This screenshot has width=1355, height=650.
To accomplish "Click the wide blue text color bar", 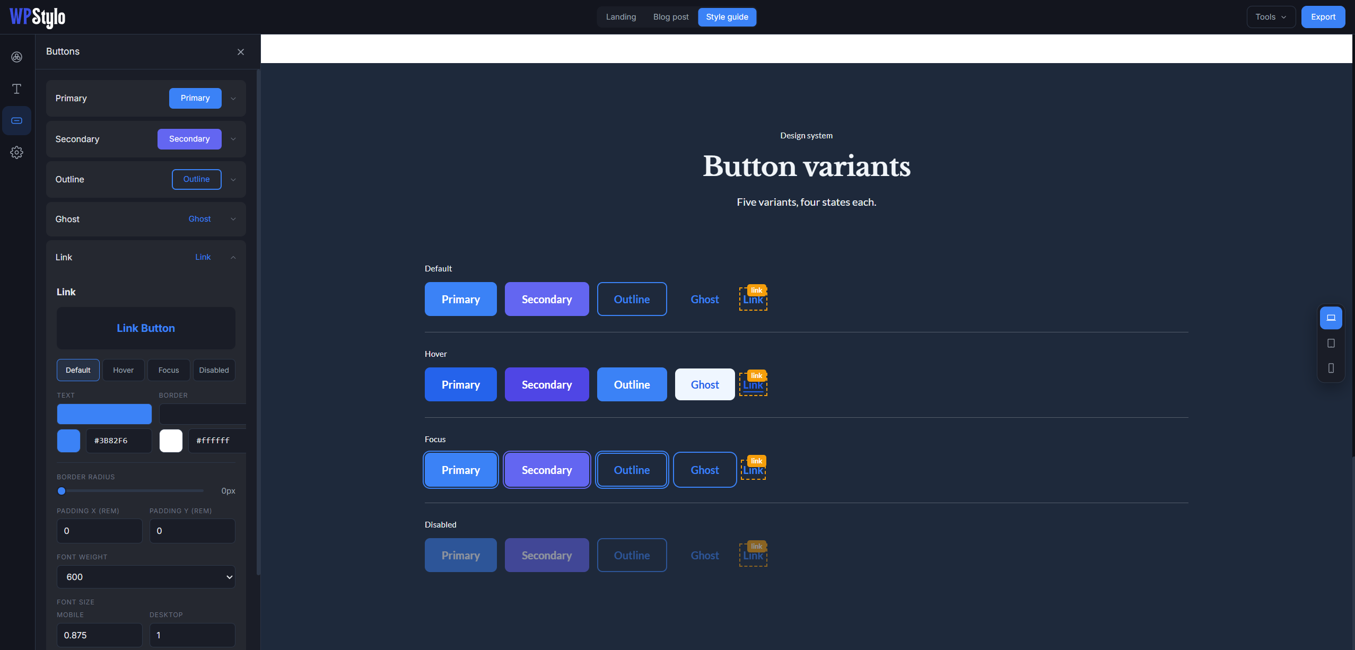I will point(104,414).
